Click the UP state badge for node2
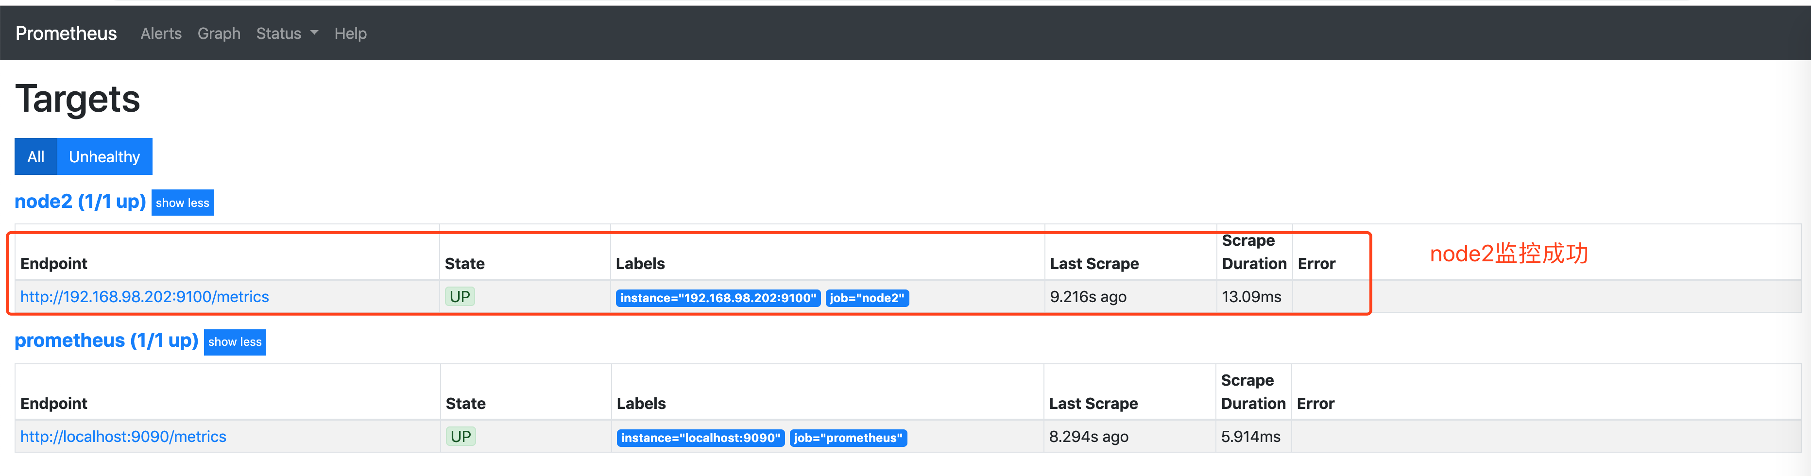Screen dimensions: 1811x476 point(460,296)
